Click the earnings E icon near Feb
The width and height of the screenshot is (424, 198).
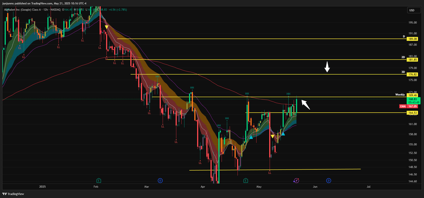pos(99,180)
